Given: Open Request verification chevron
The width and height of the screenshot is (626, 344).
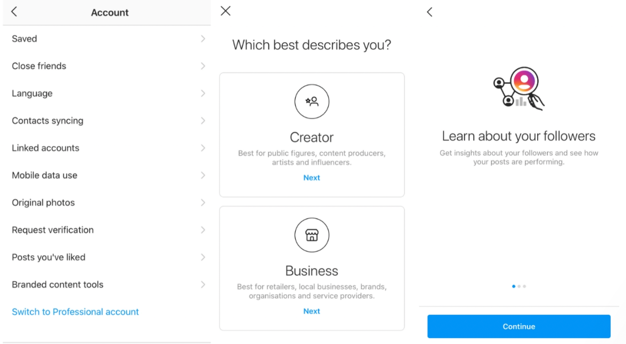Looking at the screenshot, I should click(x=203, y=229).
